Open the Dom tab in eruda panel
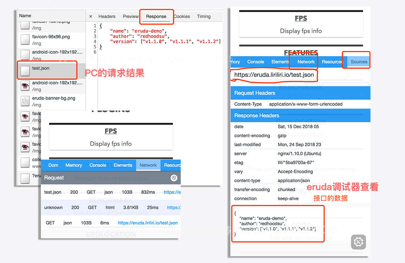 (53, 165)
